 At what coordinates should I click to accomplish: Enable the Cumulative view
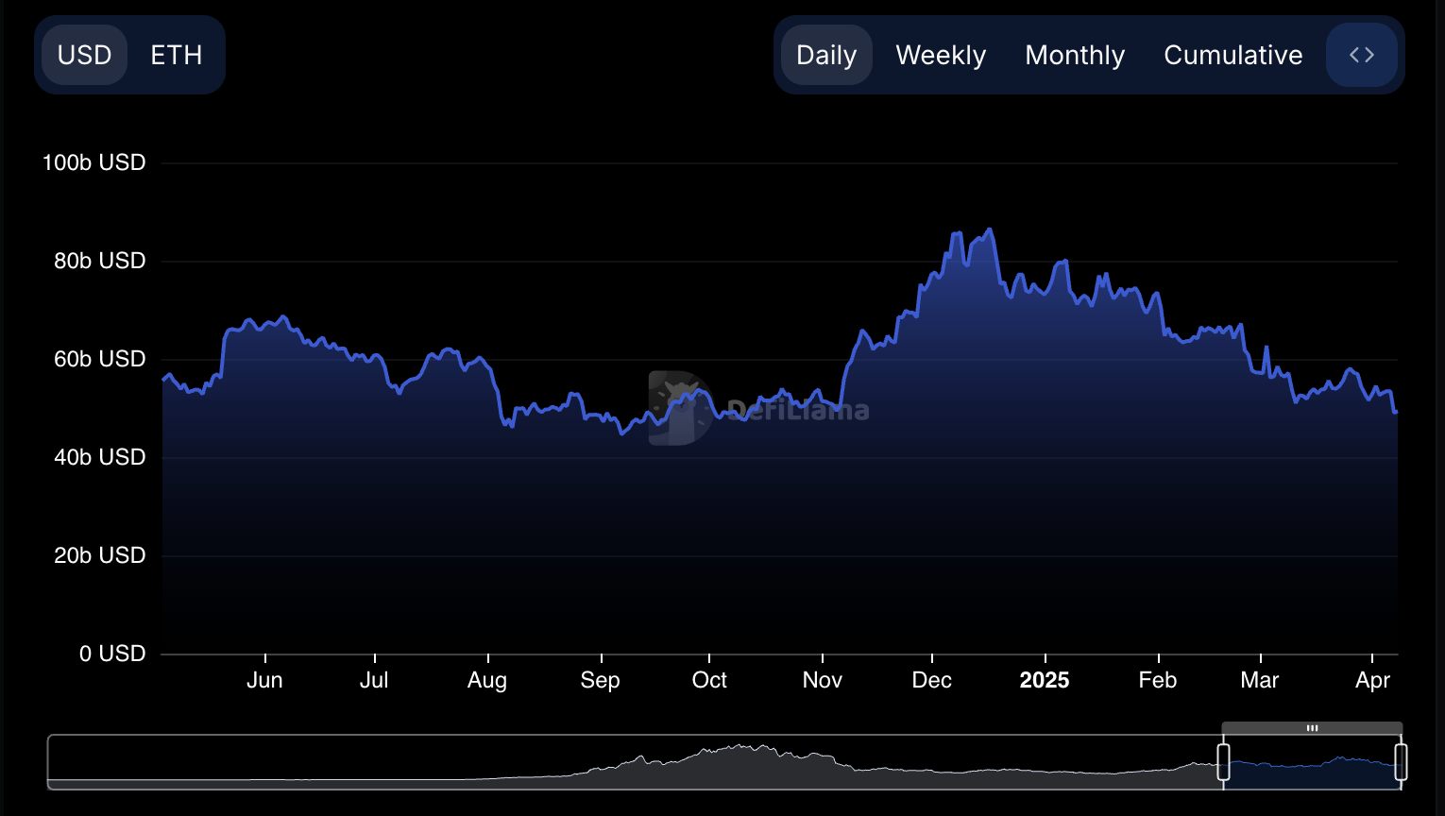(x=1232, y=55)
